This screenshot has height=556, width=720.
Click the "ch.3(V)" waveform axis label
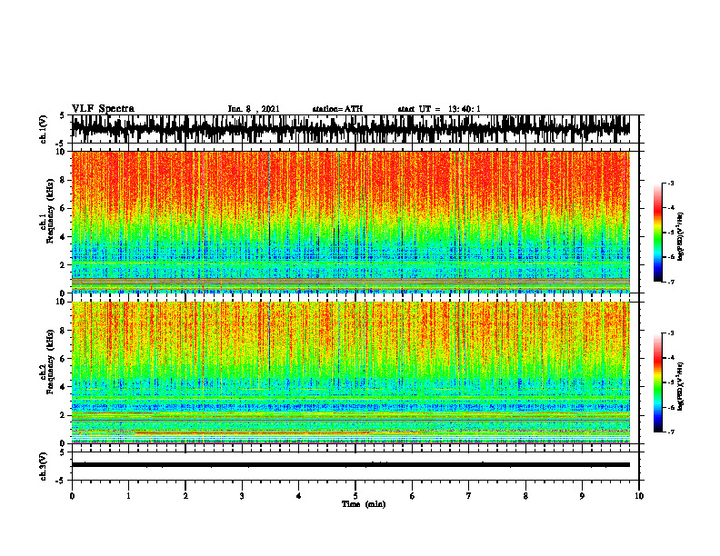point(44,466)
